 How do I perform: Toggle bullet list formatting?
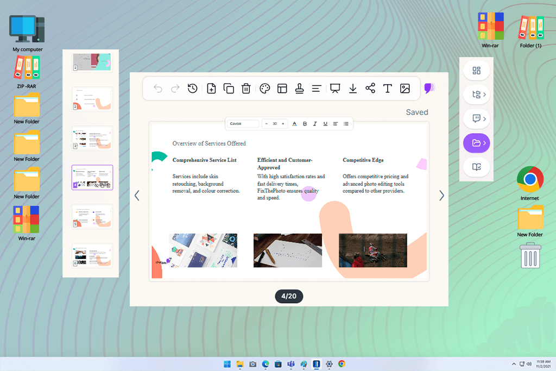(346, 124)
